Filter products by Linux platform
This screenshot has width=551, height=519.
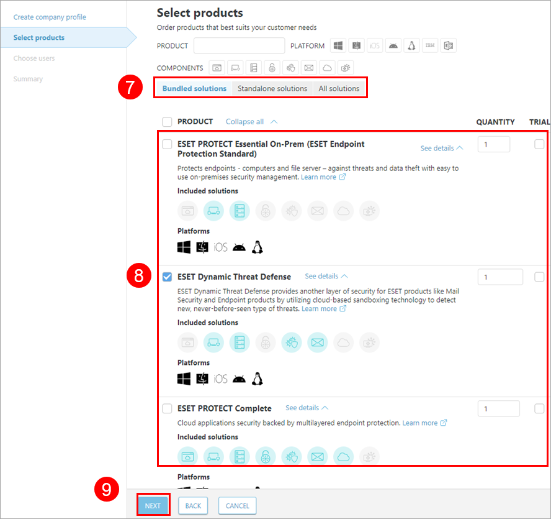411,46
